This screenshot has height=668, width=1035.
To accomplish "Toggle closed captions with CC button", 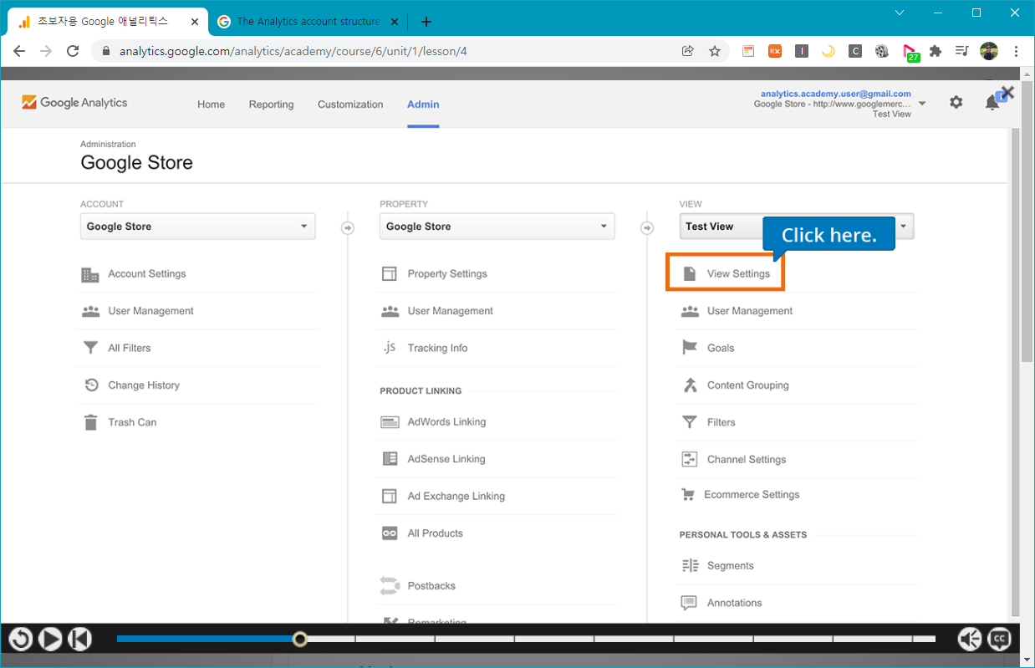I will 999,640.
